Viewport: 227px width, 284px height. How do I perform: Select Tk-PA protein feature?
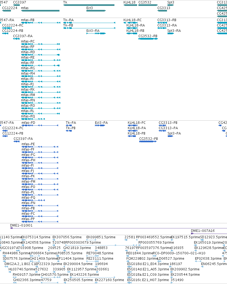[69, 125]
